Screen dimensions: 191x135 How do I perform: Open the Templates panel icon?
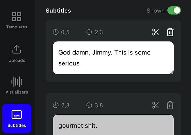pyautogui.click(x=17, y=17)
